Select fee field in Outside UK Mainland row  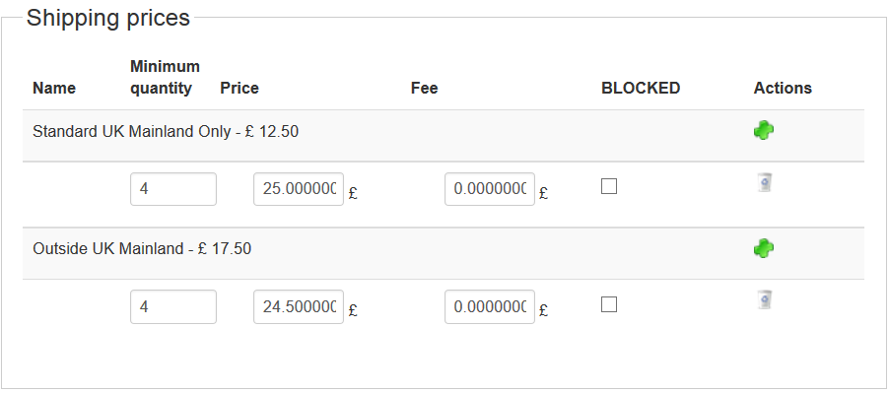(490, 307)
